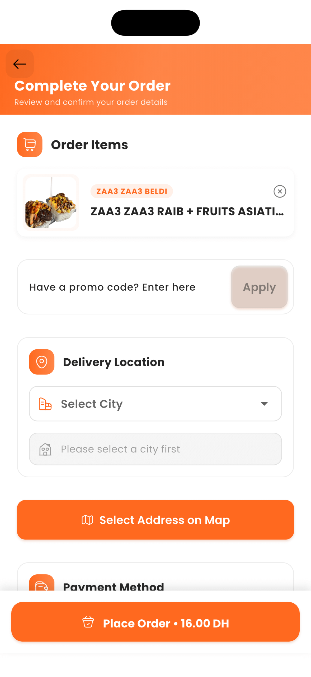Remove the ZAA3 ZAA3 RAIB item
This screenshot has width=311, height=677.
[x=280, y=191]
